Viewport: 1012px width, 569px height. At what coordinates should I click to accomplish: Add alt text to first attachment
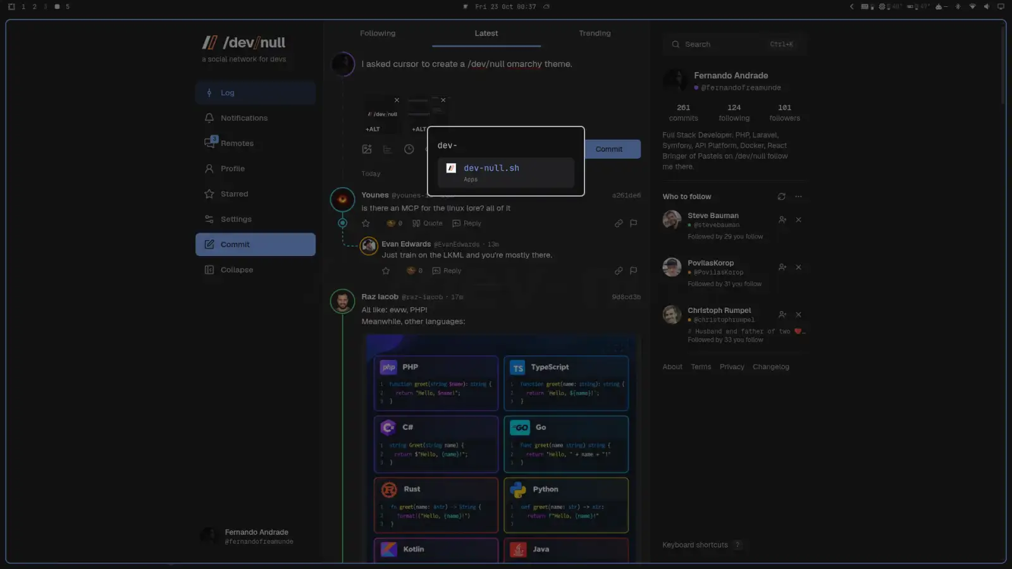[373, 129]
